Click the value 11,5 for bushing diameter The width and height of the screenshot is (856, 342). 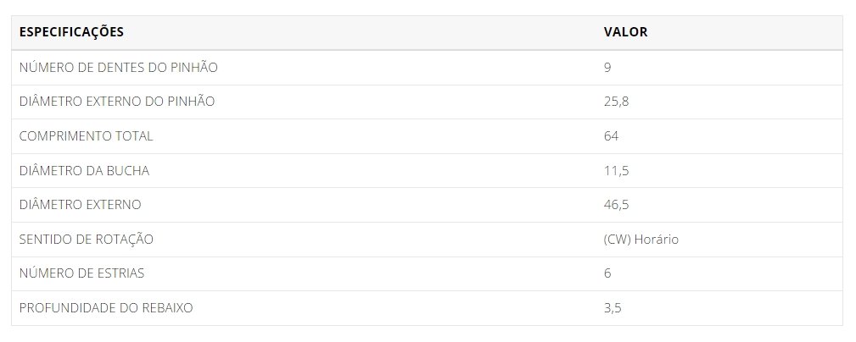pyautogui.click(x=617, y=171)
